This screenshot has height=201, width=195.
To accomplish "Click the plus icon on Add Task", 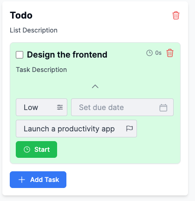I will coord(22,180).
